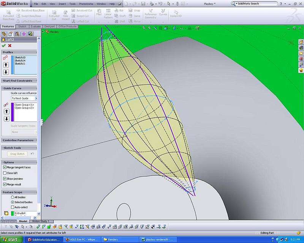
Task: Open the Hole Wizard tool
Action: (x=66, y=14)
